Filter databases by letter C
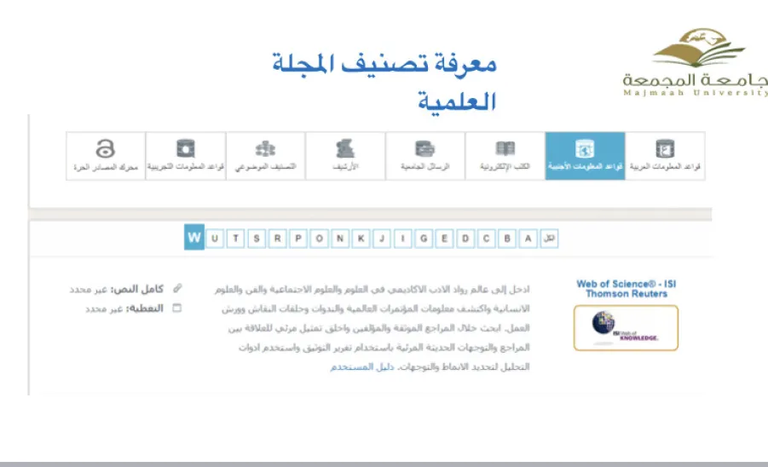Screen dimensions: 768x467 click(x=487, y=239)
